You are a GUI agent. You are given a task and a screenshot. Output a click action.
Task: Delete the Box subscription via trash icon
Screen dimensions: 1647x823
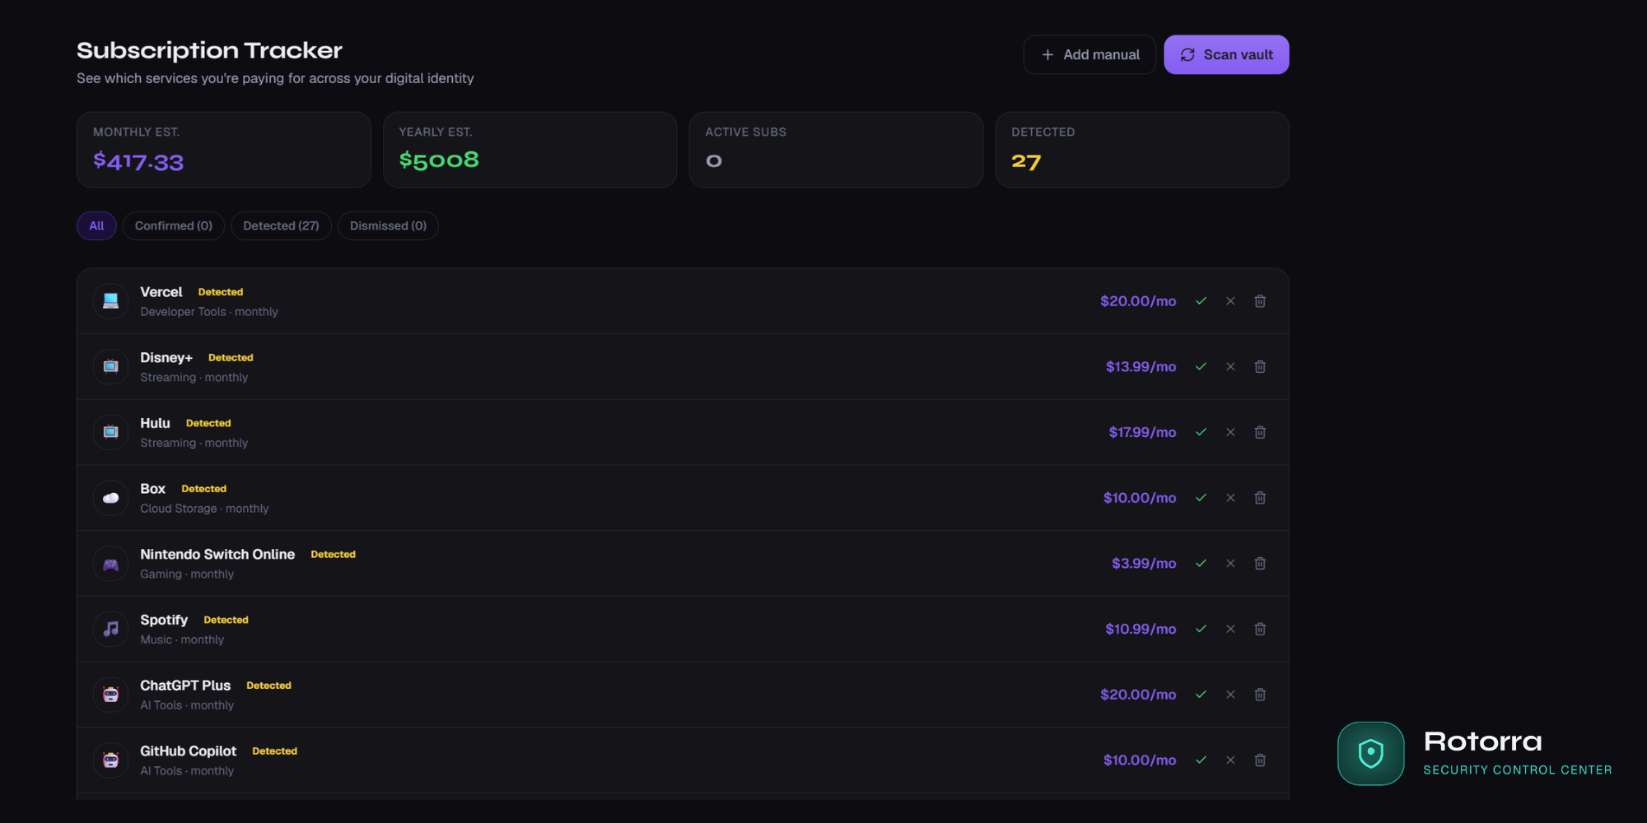click(x=1260, y=497)
